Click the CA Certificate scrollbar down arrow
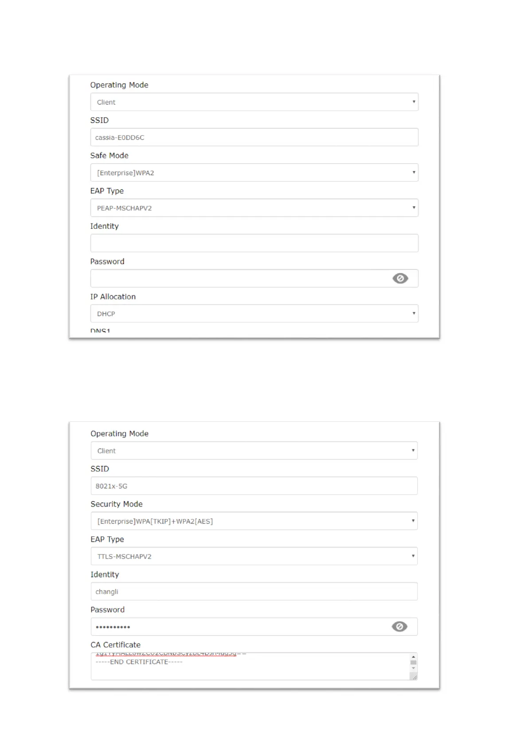The image size is (528, 747). [413, 668]
